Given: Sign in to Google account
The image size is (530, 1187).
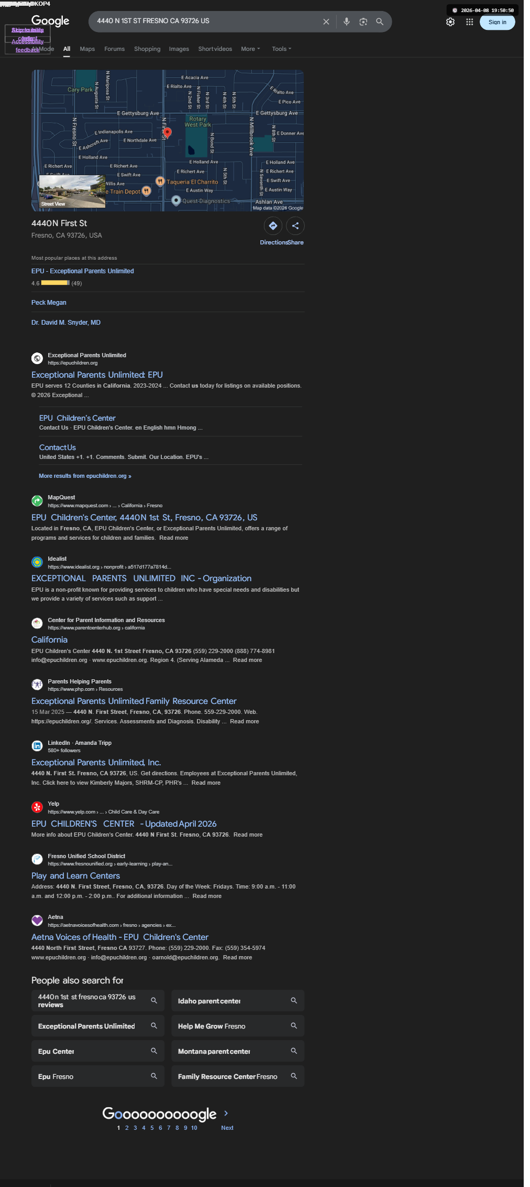Looking at the screenshot, I should pyautogui.click(x=498, y=22).
